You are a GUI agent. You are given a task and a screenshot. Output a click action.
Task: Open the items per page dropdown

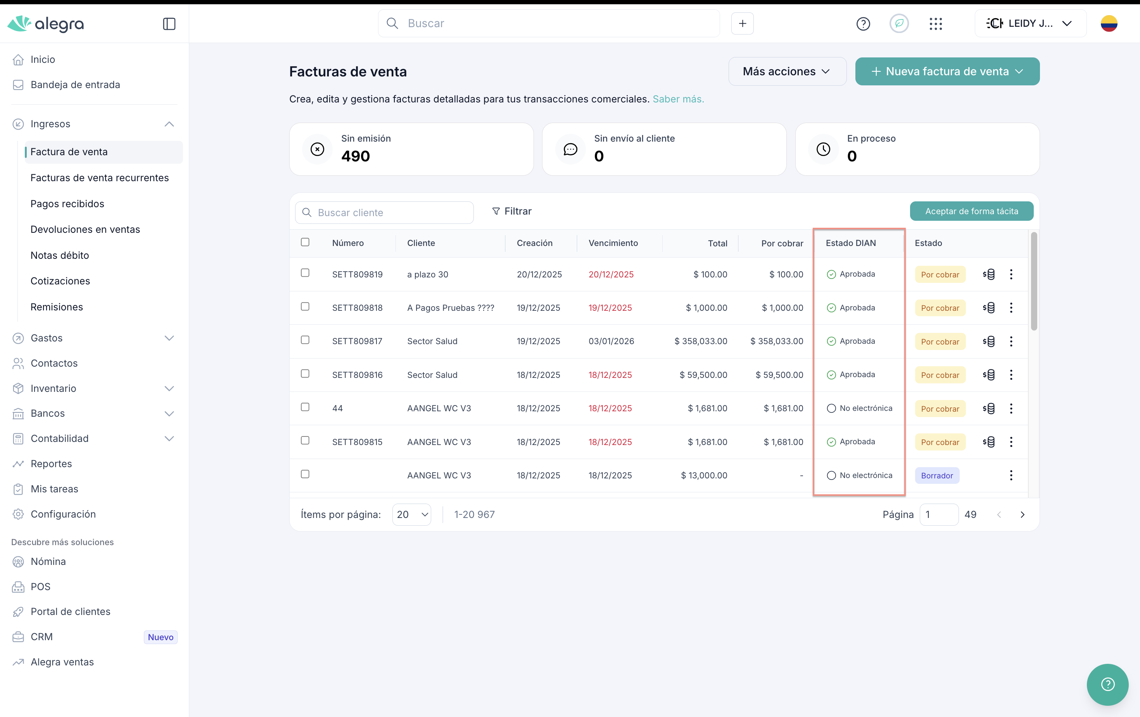(x=411, y=514)
